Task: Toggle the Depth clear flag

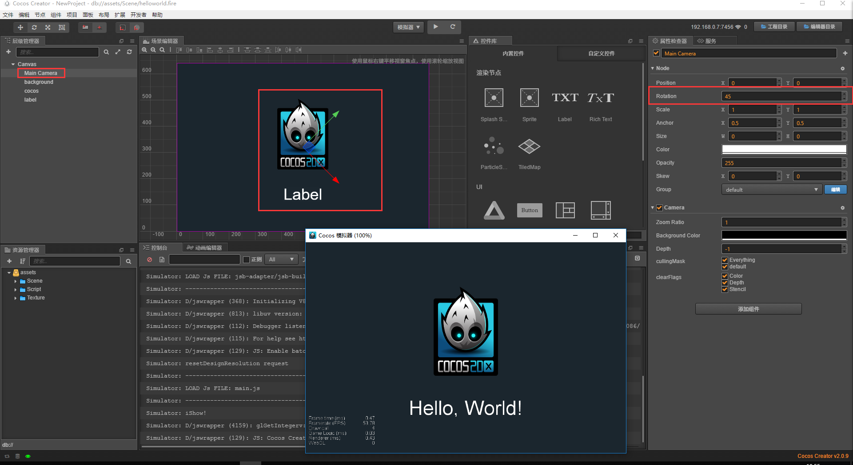Action: 725,283
